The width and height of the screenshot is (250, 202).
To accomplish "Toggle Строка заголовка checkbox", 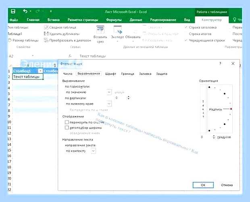I will (186, 27).
